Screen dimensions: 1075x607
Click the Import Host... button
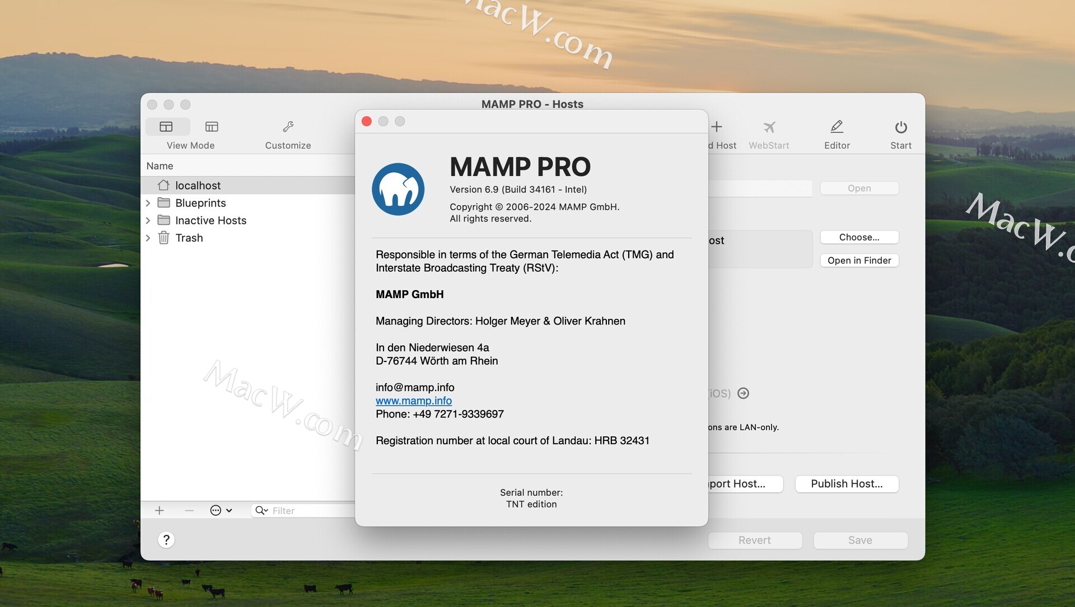(x=745, y=484)
